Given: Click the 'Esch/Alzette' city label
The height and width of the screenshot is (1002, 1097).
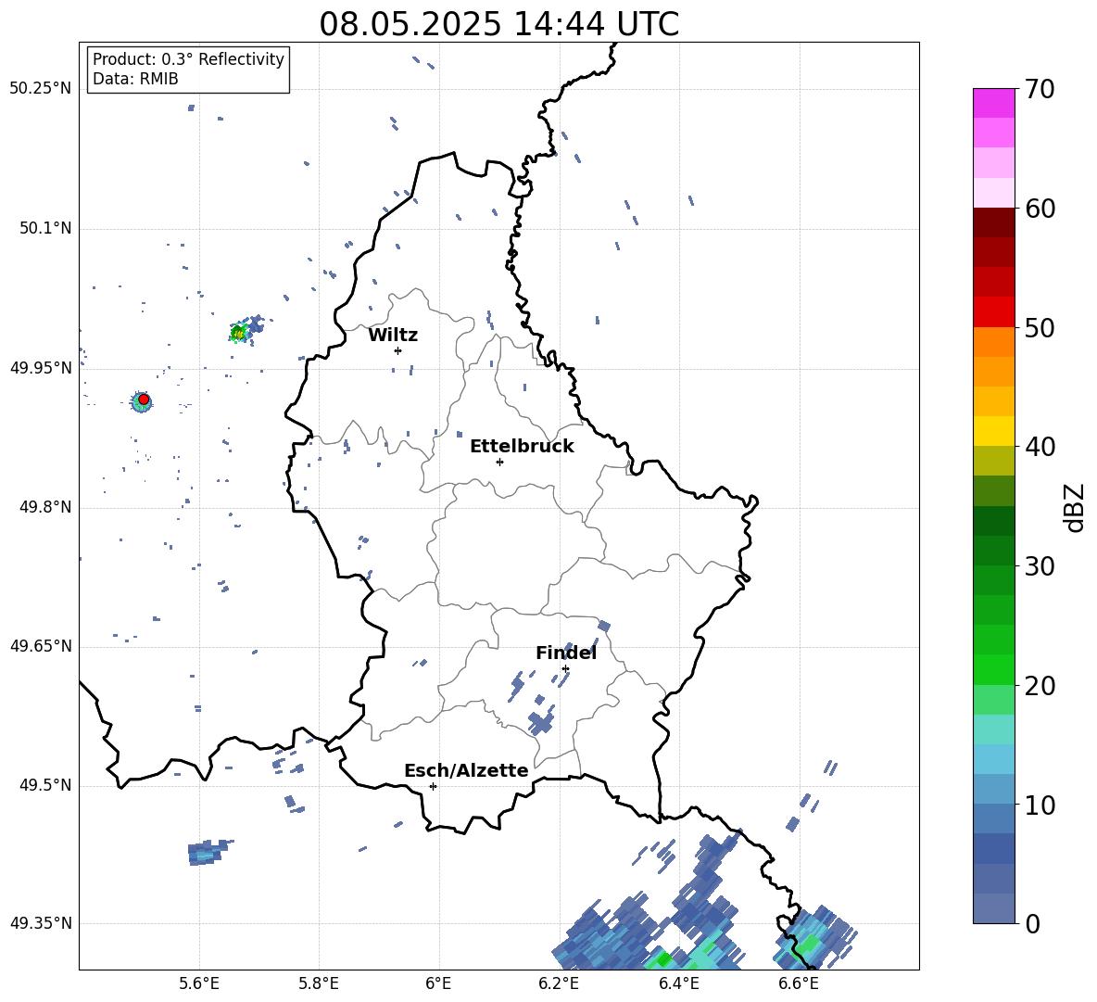Looking at the screenshot, I should pos(466,770).
